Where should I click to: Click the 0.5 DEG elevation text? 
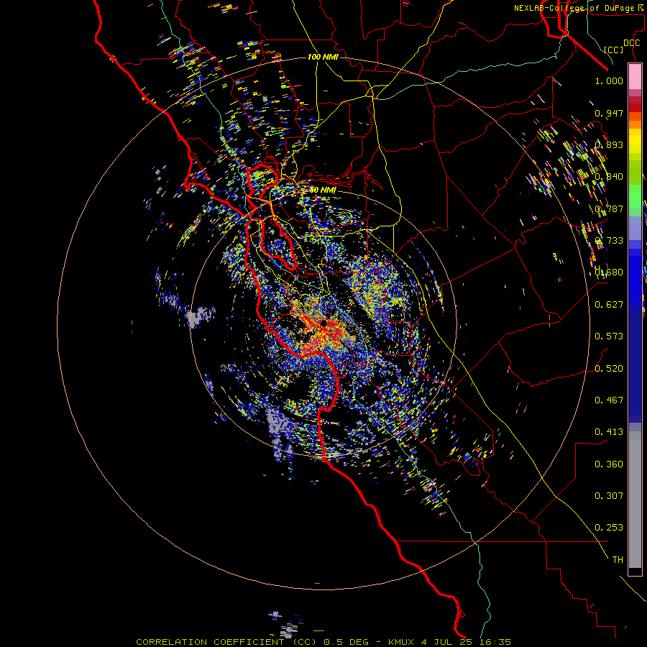point(346,642)
